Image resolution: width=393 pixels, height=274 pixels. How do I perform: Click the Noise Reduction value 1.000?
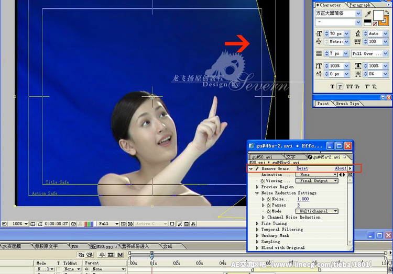tap(303, 199)
